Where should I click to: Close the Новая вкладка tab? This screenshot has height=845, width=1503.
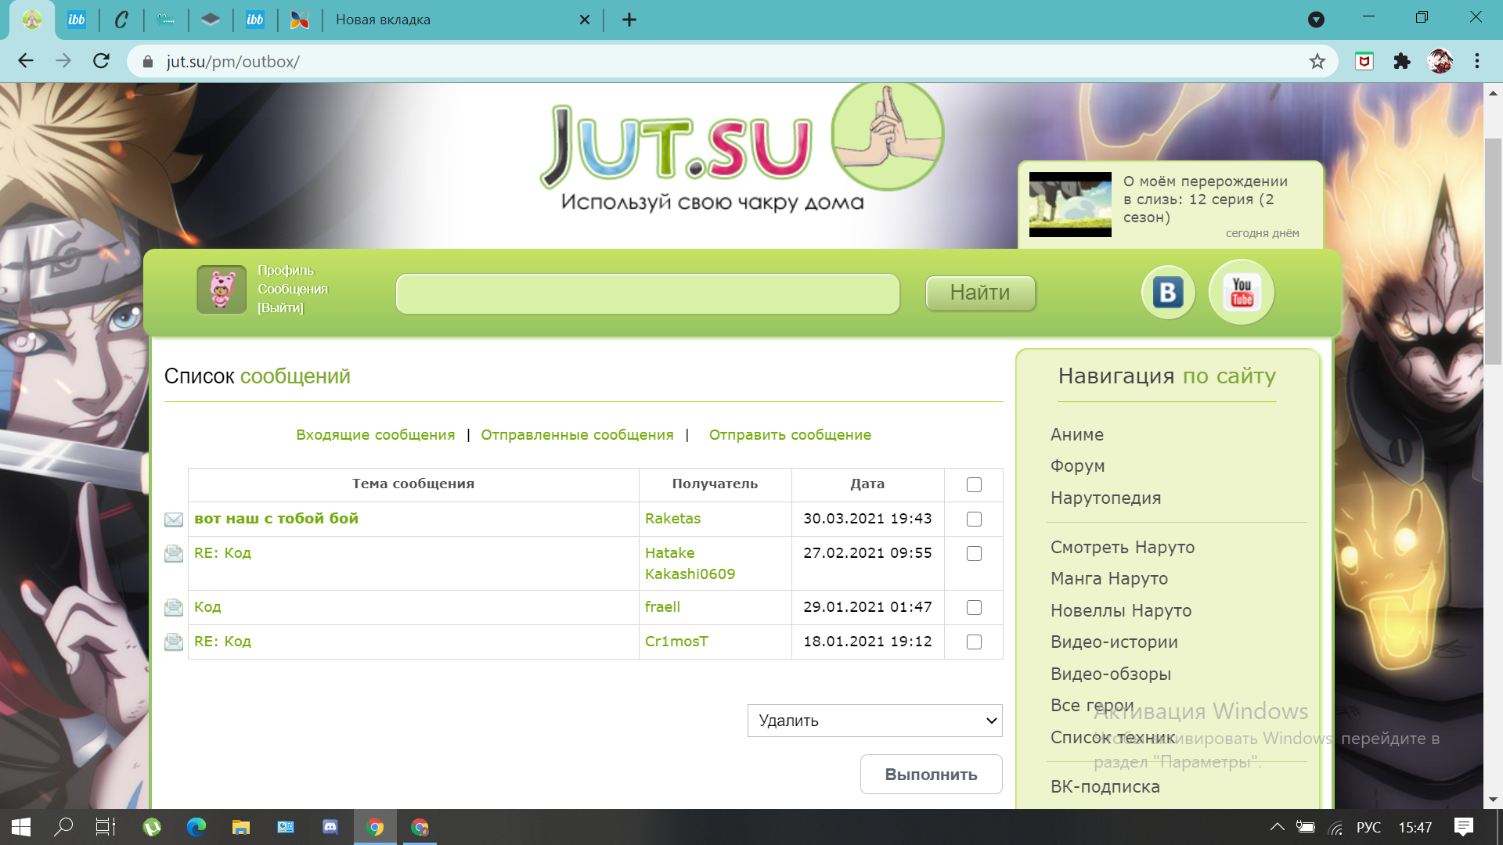[585, 20]
